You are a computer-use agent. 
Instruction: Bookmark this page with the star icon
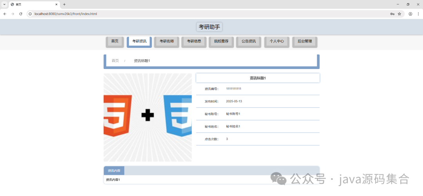pos(399,14)
